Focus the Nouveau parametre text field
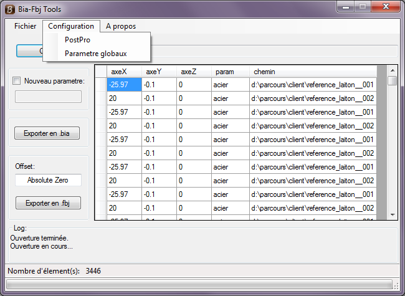 [49, 97]
